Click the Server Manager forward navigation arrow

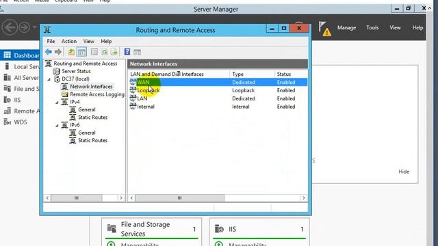pos(25,27)
